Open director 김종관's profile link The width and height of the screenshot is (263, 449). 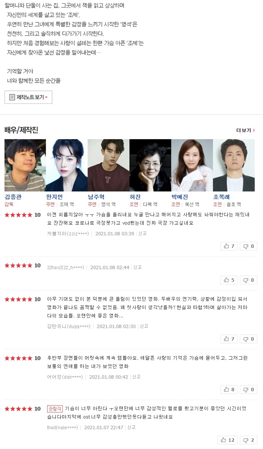coord(13,197)
